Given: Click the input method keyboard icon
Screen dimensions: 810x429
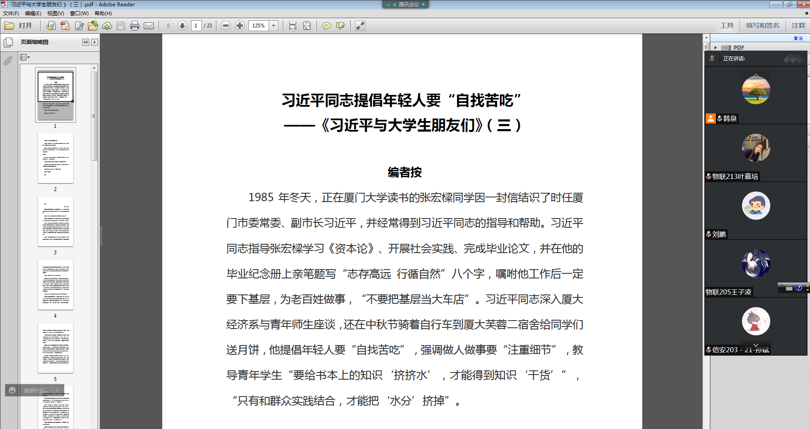Looking at the screenshot, I should pyautogui.click(x=789, y=288).
